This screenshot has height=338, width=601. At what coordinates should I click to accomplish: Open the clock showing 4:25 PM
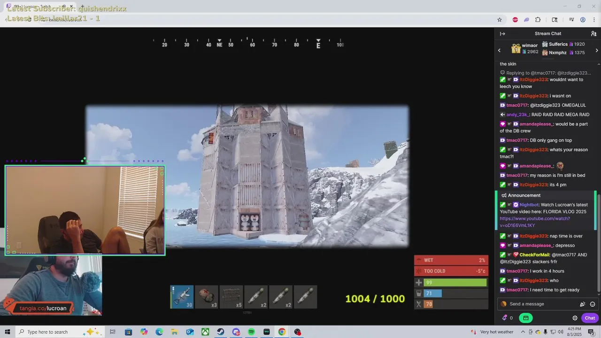click(x=575, y=332)
